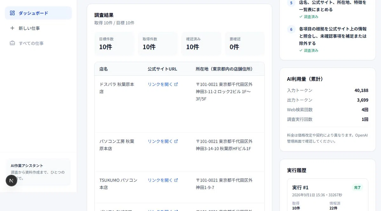
Task: Click the ロック2ビル address cell for ドスパラ
Action: [224, 92]
